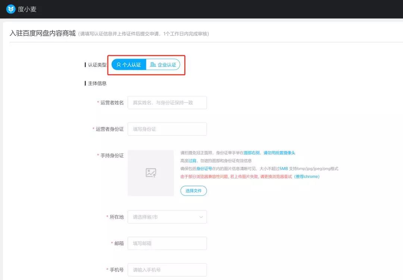This screenshot has width=403, height=280.
Task: Click the 主体信息 section label
Action: click(x=97, y=83)
